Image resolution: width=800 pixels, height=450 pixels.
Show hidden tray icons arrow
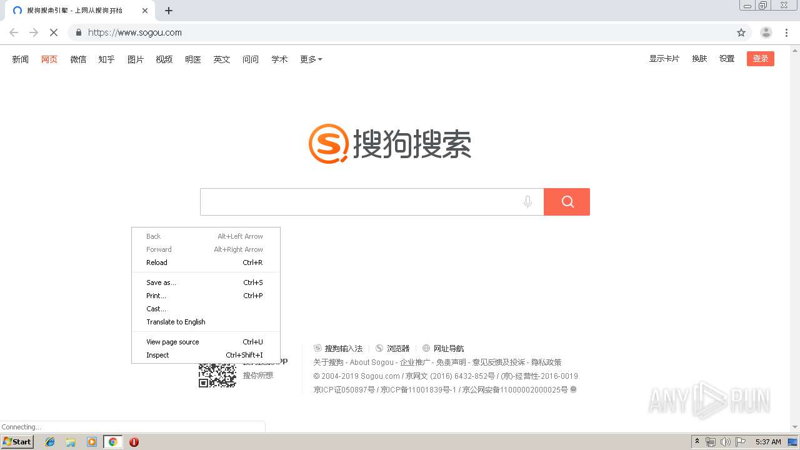697,442
